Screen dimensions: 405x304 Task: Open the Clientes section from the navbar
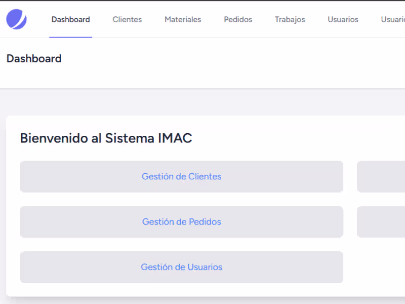point(127,20)
